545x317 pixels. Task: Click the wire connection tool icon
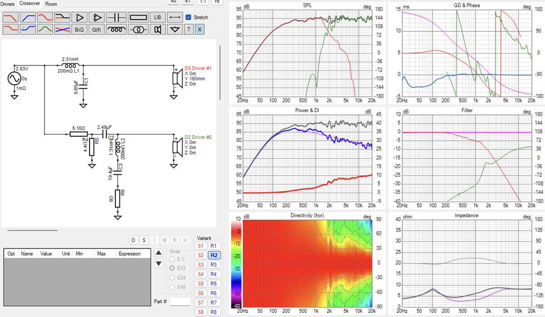(174, 17)
